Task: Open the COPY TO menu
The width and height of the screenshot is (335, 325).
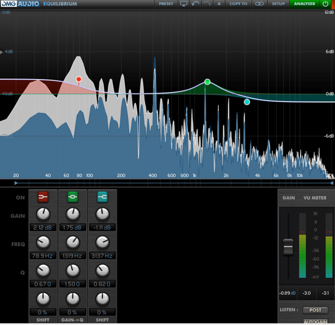Action: [238, 4]
